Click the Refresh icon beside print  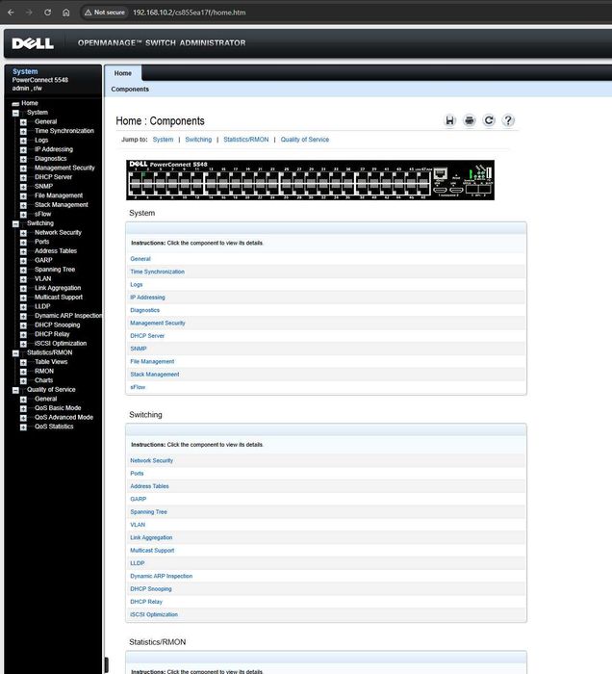point(489,120)
